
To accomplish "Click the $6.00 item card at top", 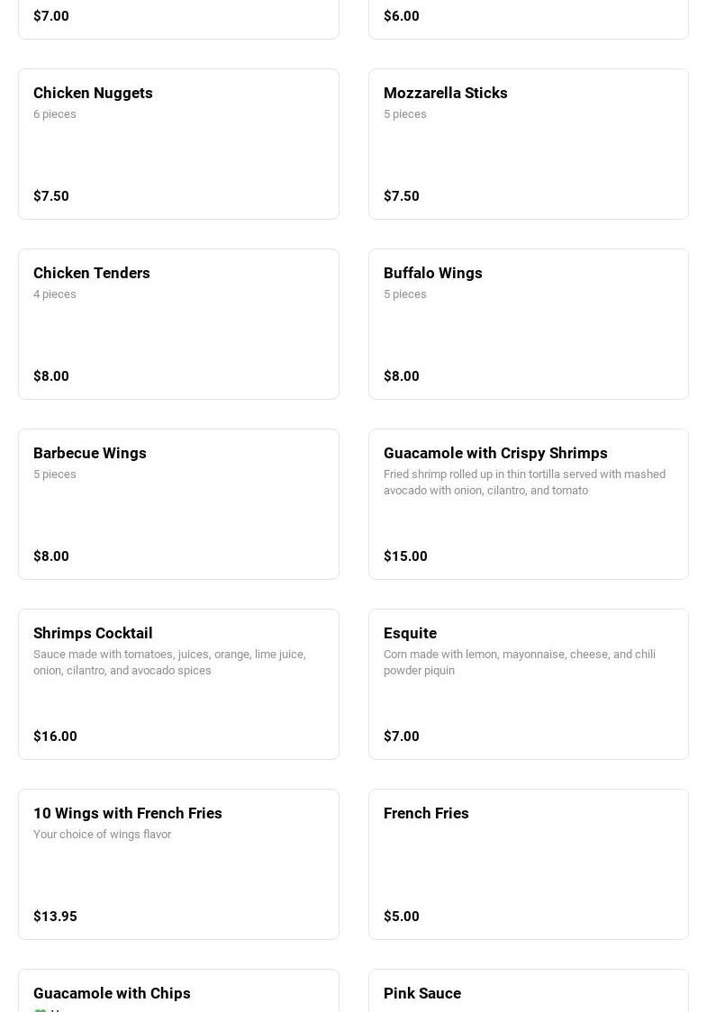I will (528, 20).
